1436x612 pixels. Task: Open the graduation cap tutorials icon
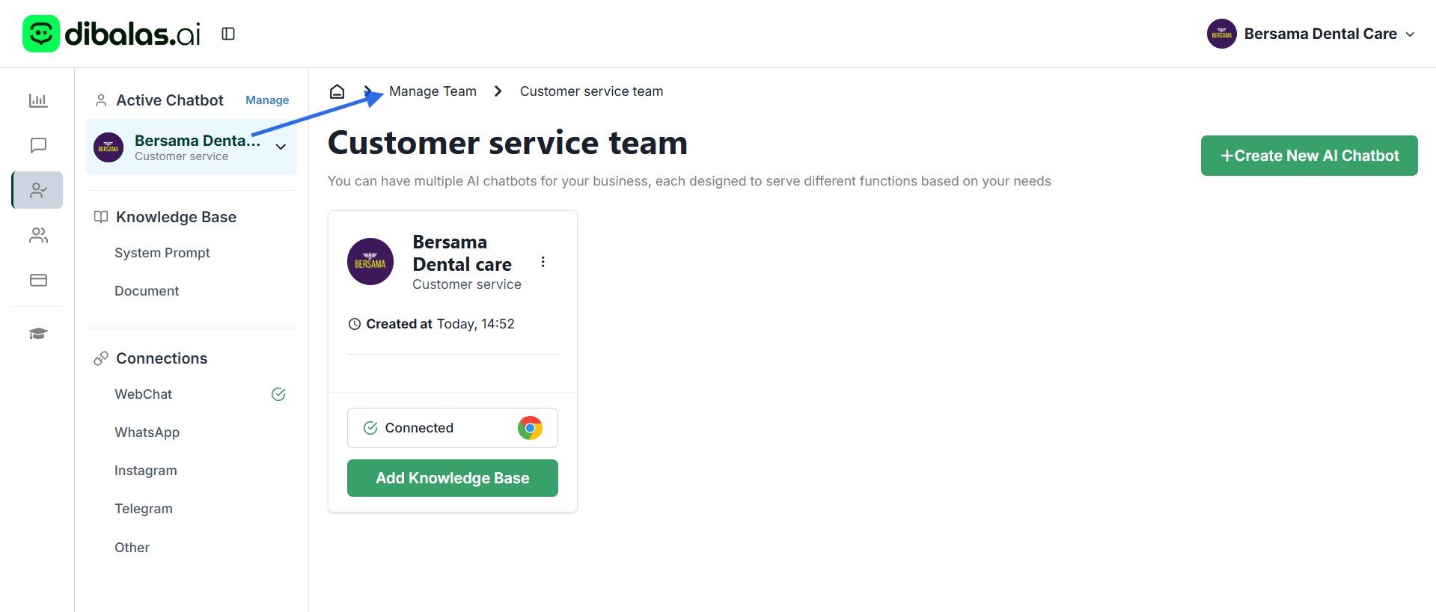click(38, 334)
